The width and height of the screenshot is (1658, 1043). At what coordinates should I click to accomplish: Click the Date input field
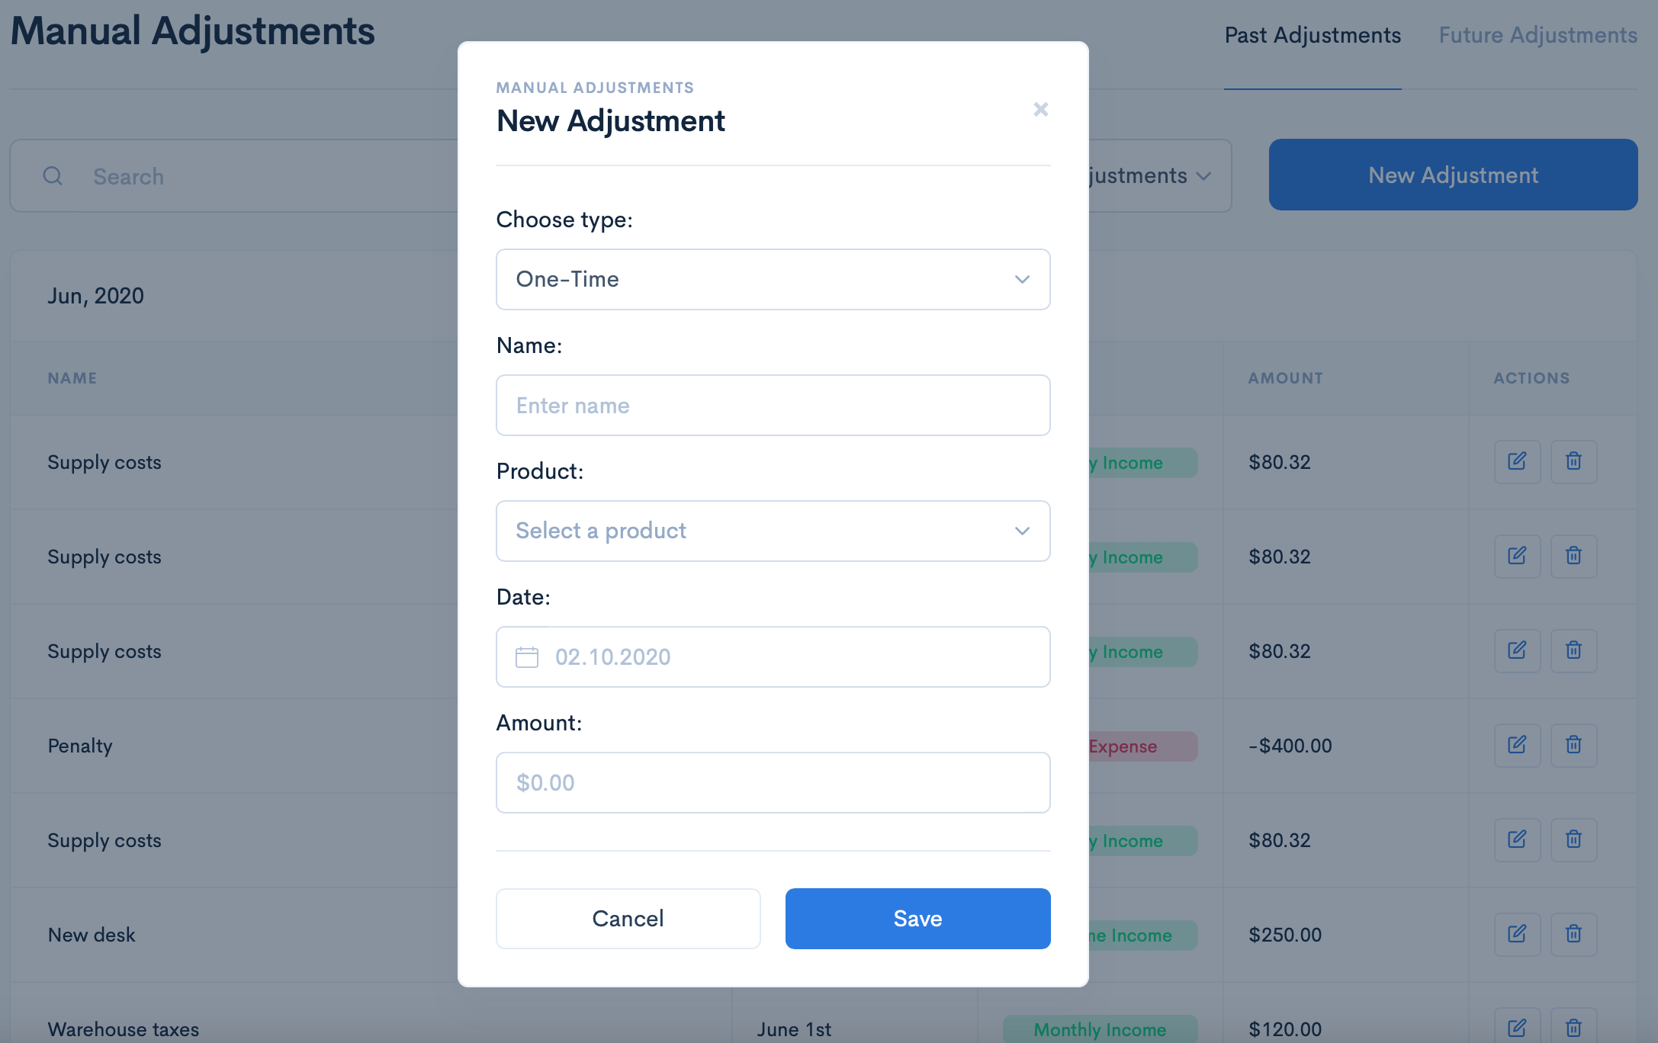773,656
